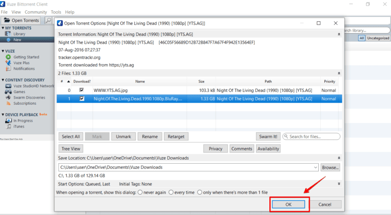Click the Swarm It! button
391x215 pixels.
point(268,136)
